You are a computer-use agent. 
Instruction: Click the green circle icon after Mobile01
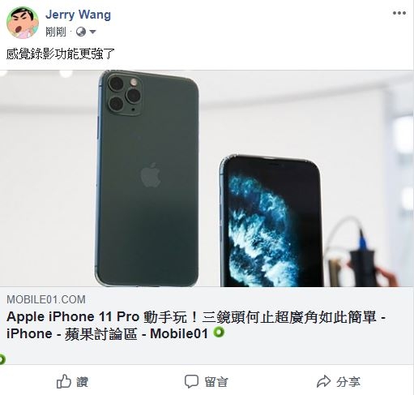[x=219, y=333]
